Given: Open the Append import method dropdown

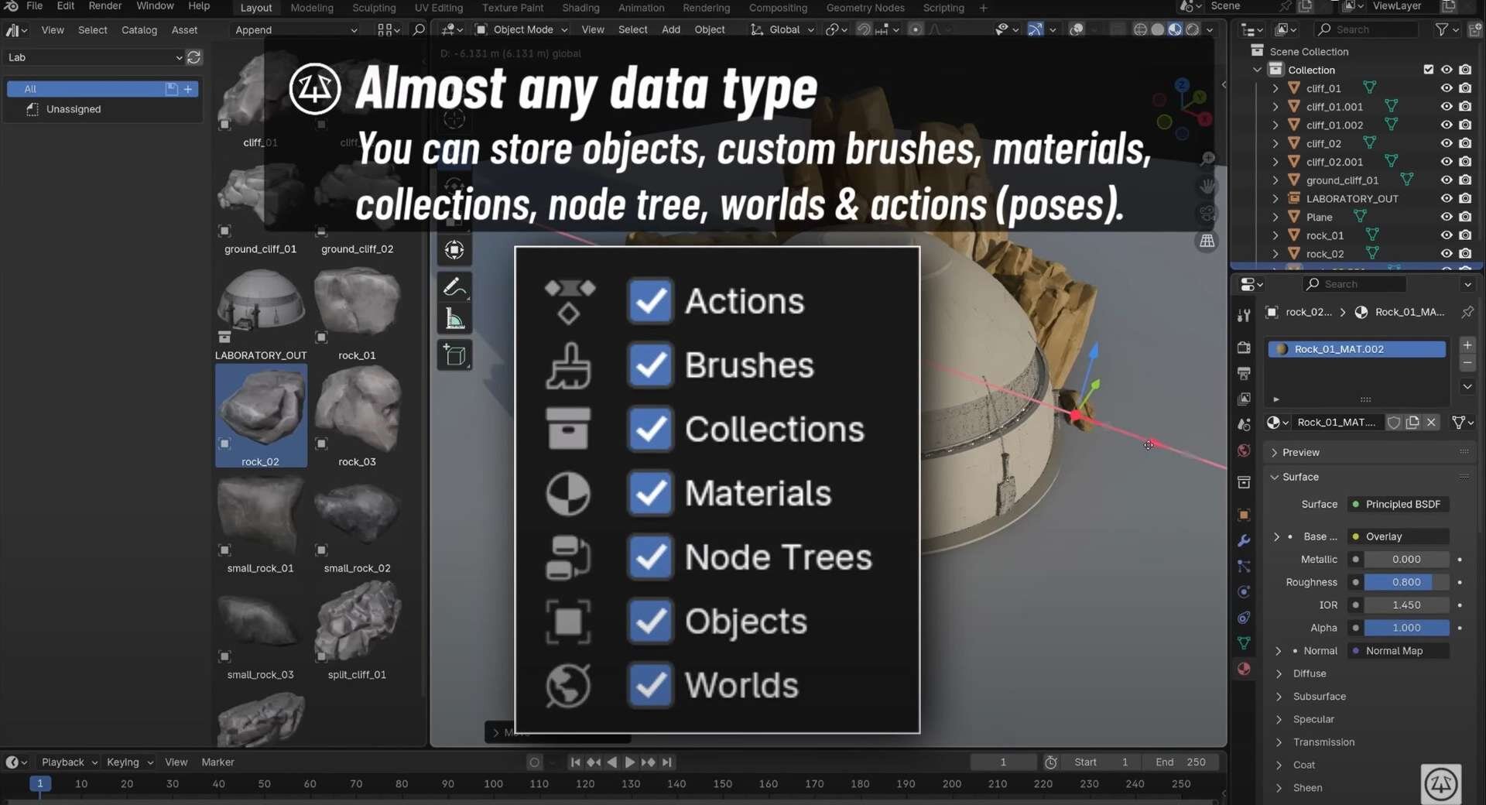Looking at the screenshot, I should (x=296, y=30).
